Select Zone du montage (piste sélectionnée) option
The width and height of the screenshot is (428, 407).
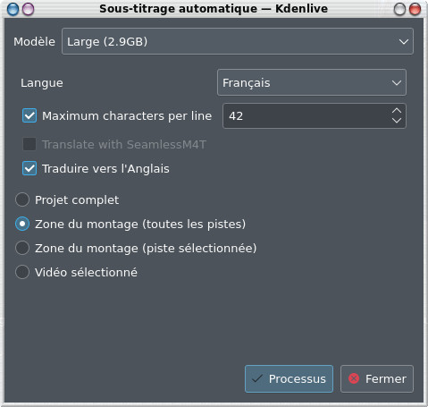tap(22, 248)
